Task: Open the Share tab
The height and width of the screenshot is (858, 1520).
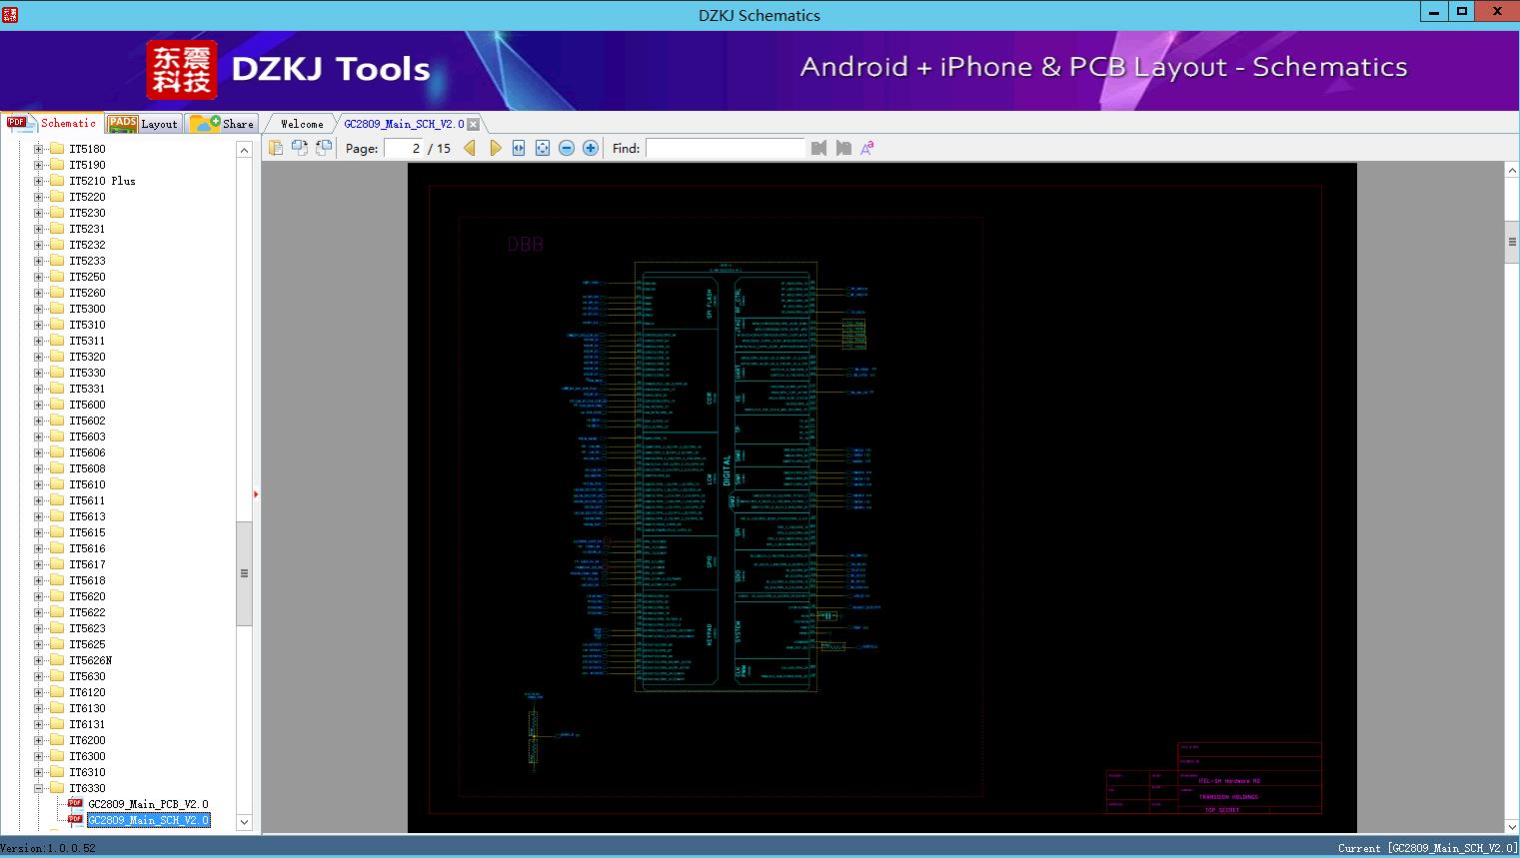Action: coord(224,124)
